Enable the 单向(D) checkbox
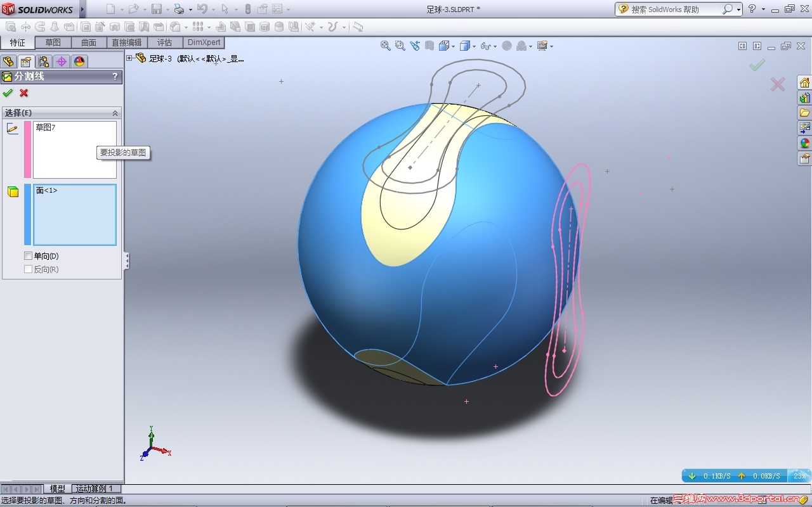812x507 pixels. click(x=28, y=256)
